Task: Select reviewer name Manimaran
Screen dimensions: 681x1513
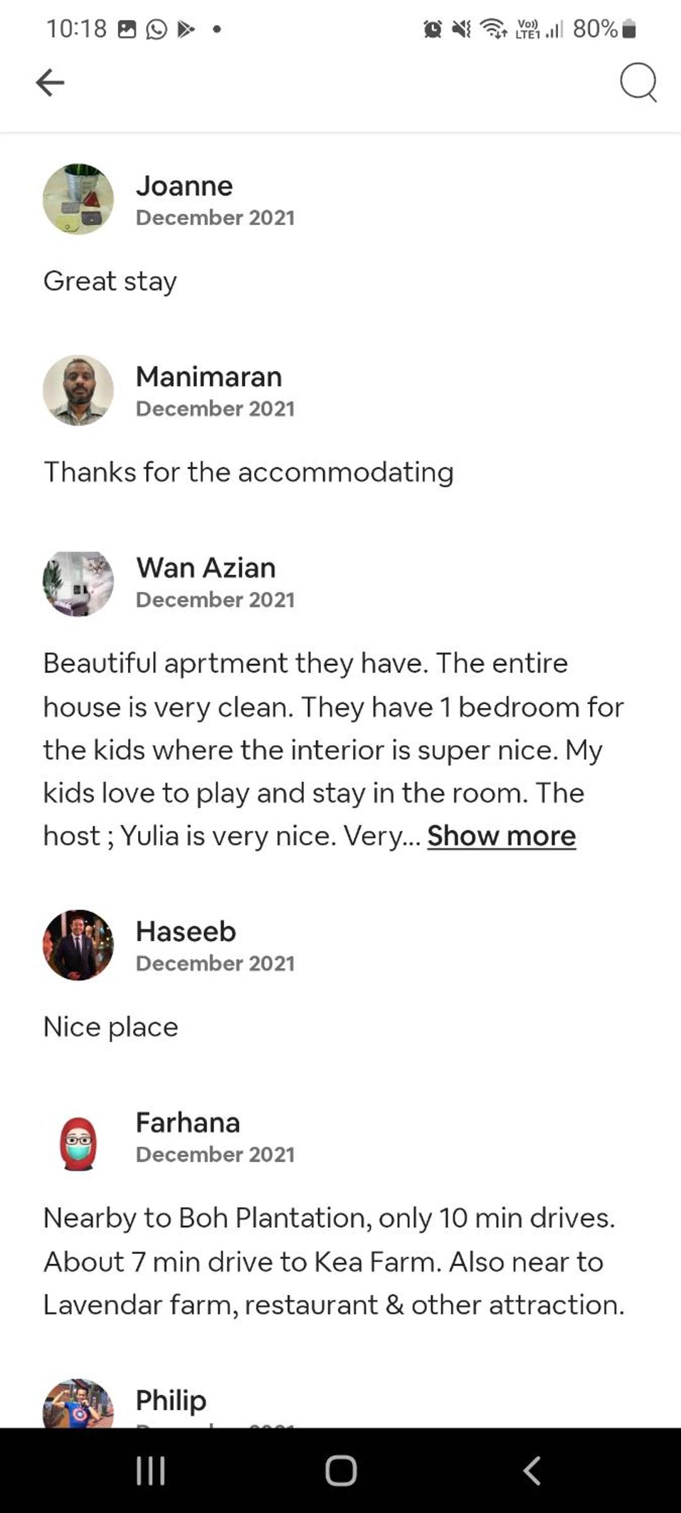Action: (x=209, y=377)
